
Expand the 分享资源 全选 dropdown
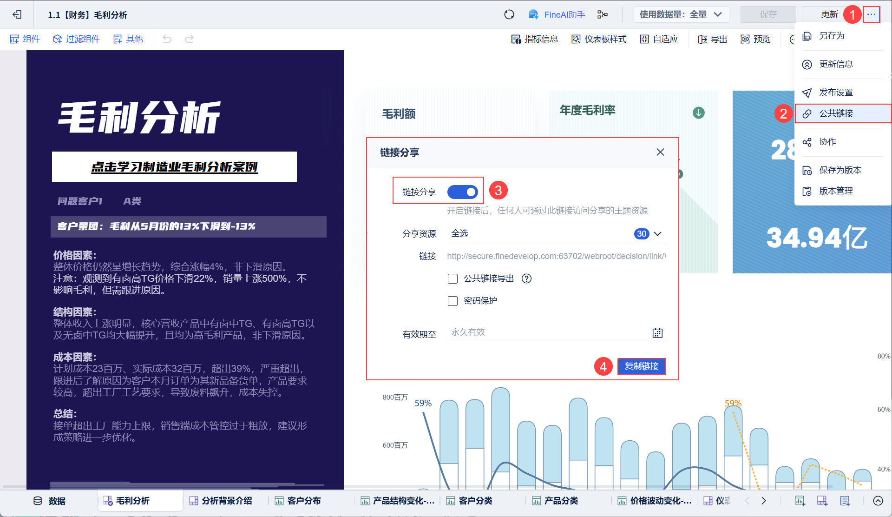click(657, 234)
